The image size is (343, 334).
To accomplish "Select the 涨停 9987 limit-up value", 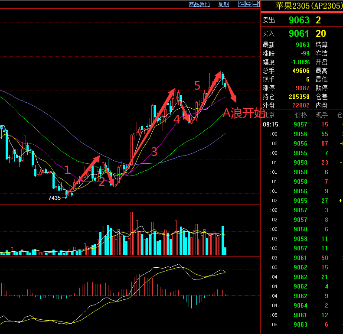I will click(x=303, y=88).
